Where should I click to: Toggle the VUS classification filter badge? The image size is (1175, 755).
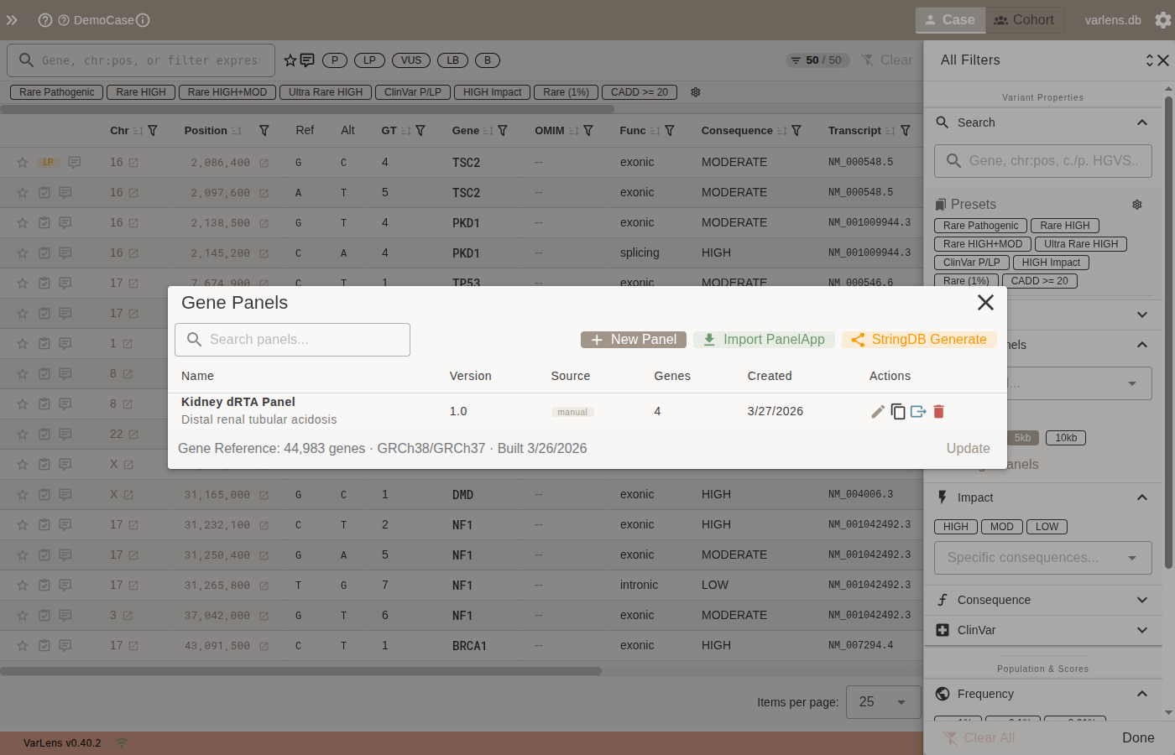pos(411,60)
